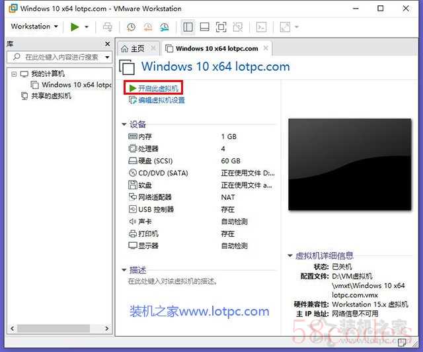Click the 硬盘 (SCSI) device row

click(x=201, y=161)
